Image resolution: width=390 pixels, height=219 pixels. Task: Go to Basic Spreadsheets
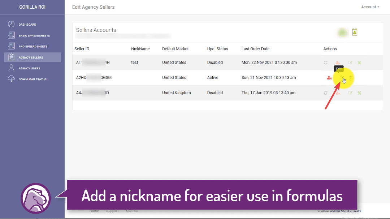[x=34, y=36]
